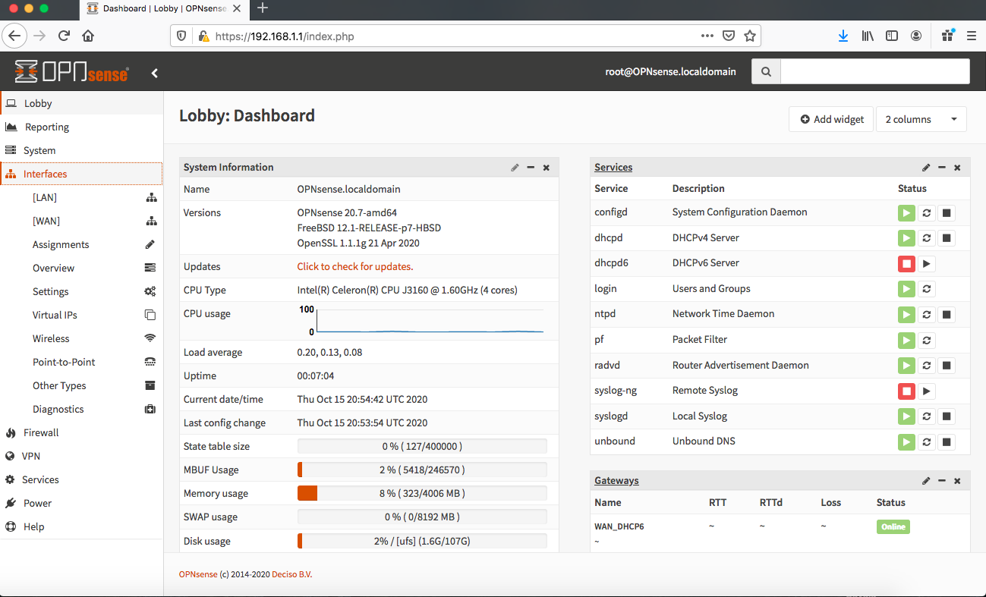
Task: Restart the pf packet filter
Action: point(927,341)
